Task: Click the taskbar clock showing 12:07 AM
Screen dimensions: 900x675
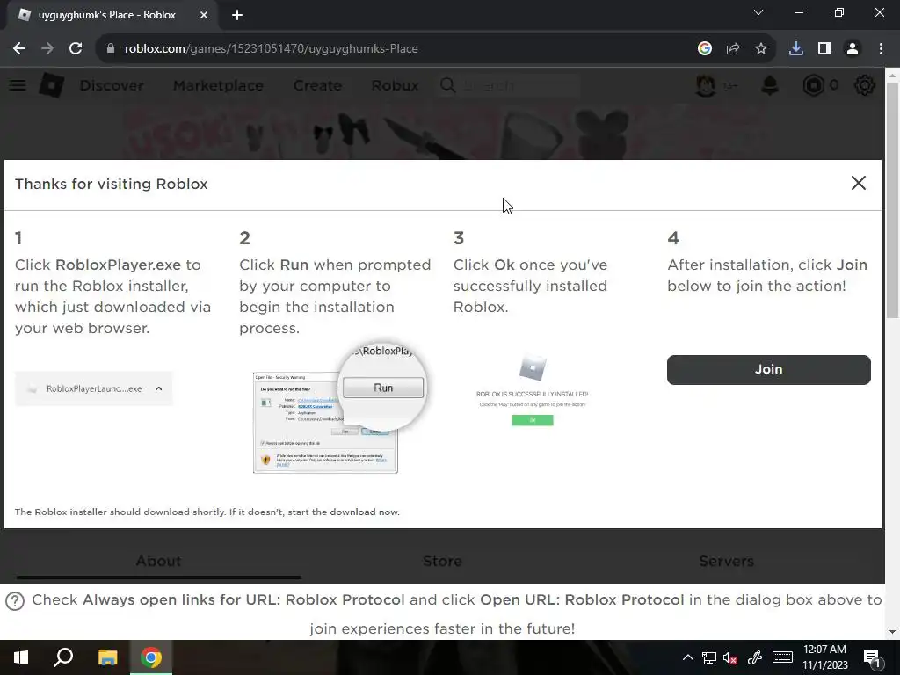Action: [824, 657]
